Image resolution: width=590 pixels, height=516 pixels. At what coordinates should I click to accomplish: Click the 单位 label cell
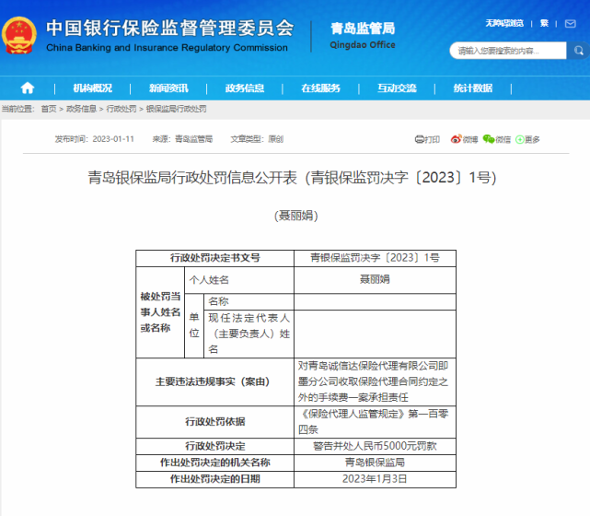coord(194,326)
